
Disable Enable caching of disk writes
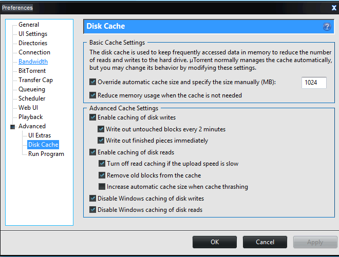point(93,117)
